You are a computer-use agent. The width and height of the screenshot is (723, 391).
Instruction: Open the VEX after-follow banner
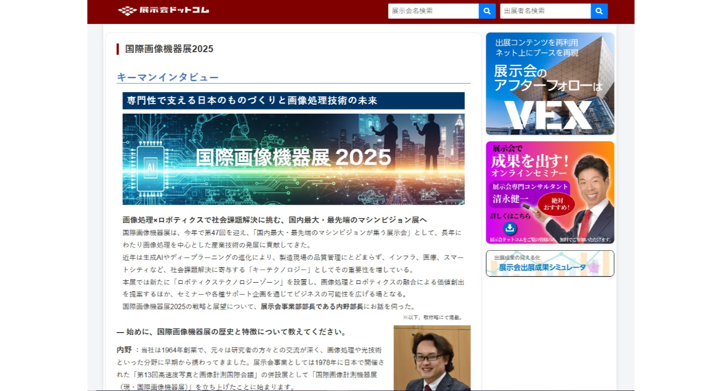click(x=549, y=84)
